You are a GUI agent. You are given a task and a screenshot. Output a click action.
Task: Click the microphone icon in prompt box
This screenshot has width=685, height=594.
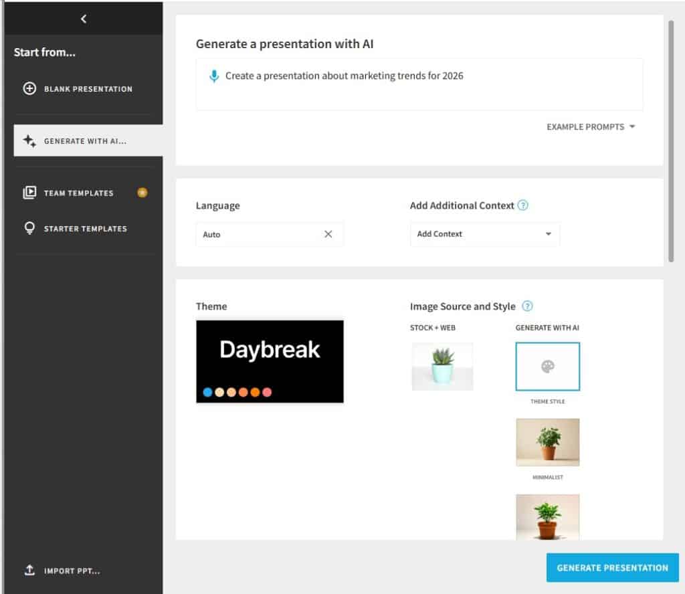[x=214, y=76]
